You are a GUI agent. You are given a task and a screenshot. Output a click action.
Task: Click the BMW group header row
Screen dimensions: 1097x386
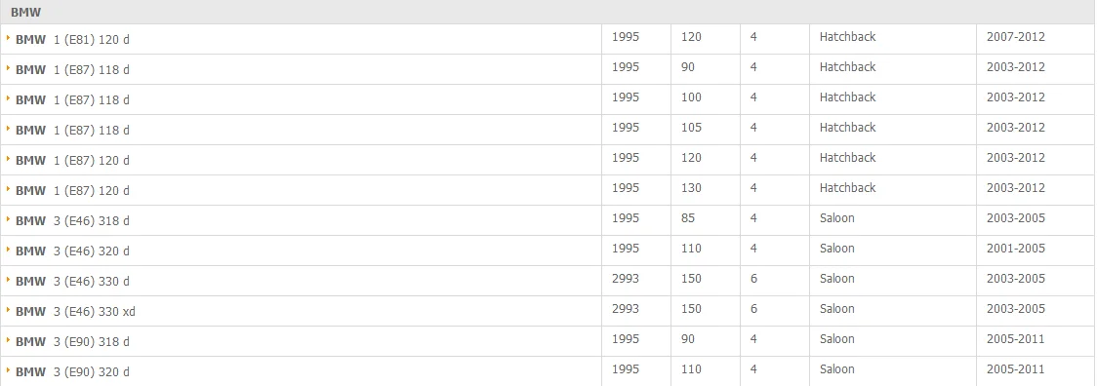tap(548, 12)
